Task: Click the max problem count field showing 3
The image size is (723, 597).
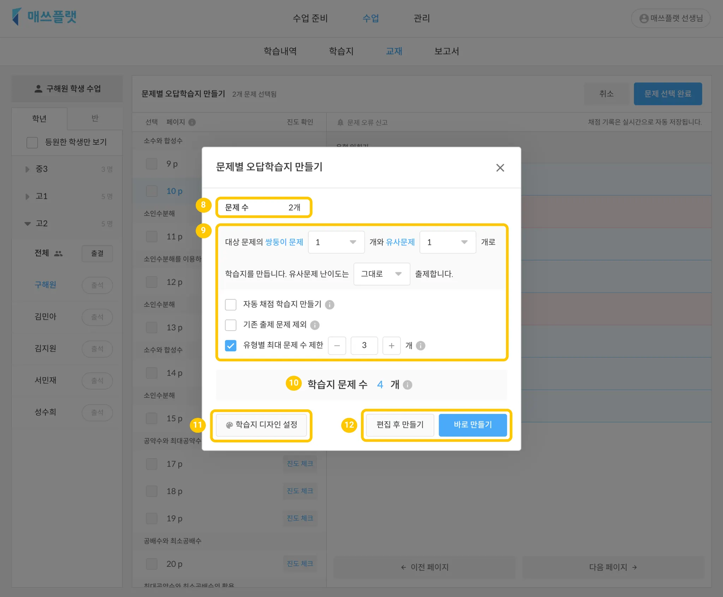Action: 364,345
